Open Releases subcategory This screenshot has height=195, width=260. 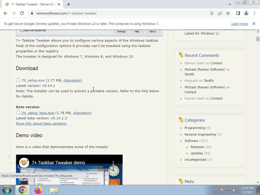[x=197, y=147]
